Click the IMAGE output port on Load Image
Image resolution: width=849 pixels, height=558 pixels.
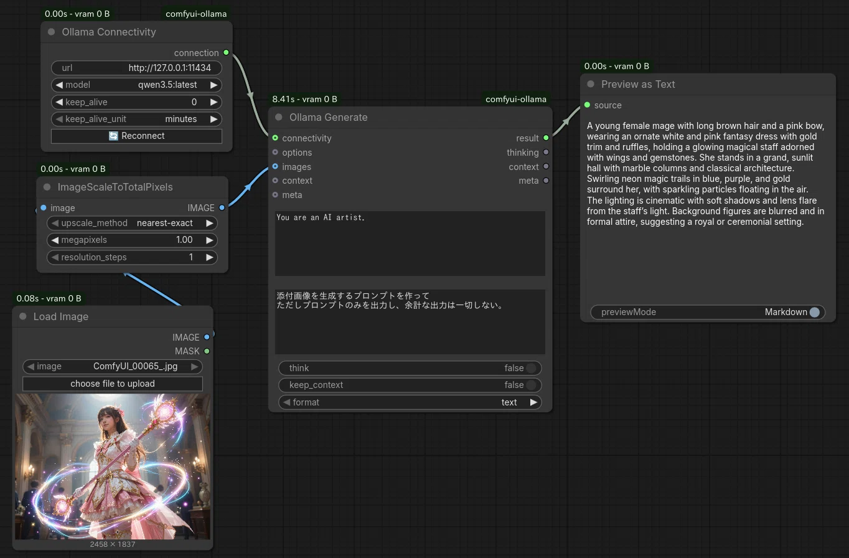click(x=207, y=337)
